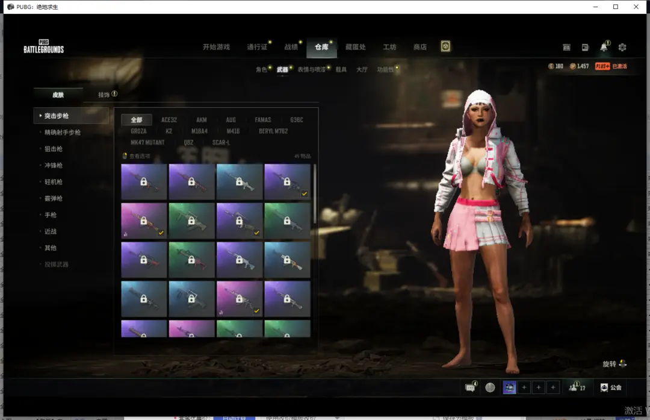The image size is (650, 420).
Task: Select the 突击步枪 category
Action: 71,116
